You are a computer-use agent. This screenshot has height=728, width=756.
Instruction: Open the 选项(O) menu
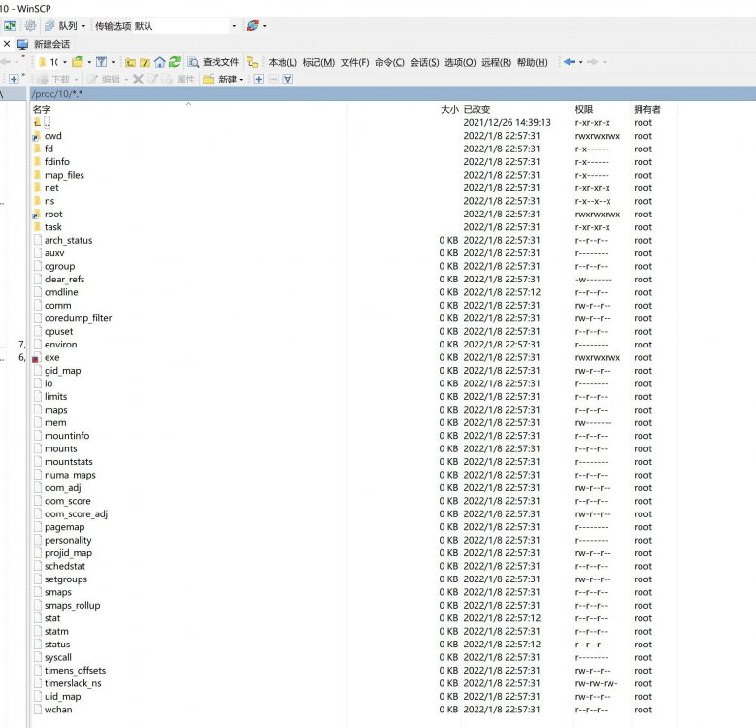(x=460, y=63)
